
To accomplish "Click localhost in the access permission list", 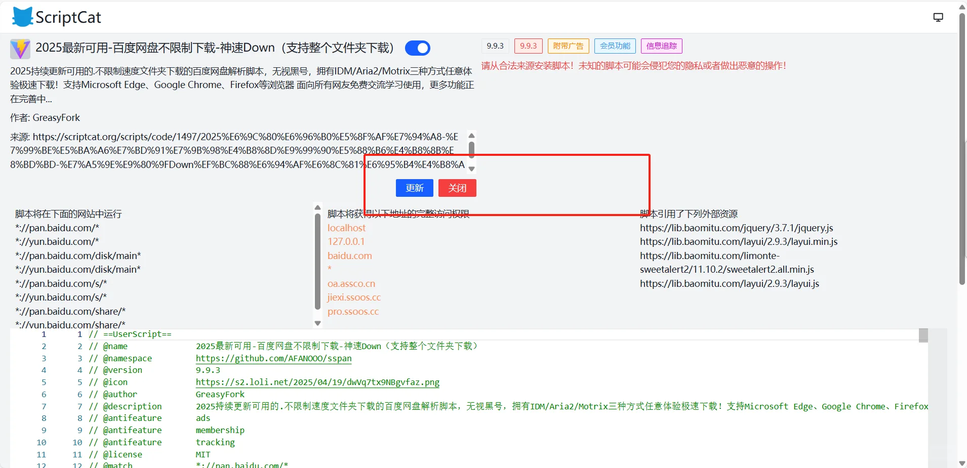I will 346,228.
